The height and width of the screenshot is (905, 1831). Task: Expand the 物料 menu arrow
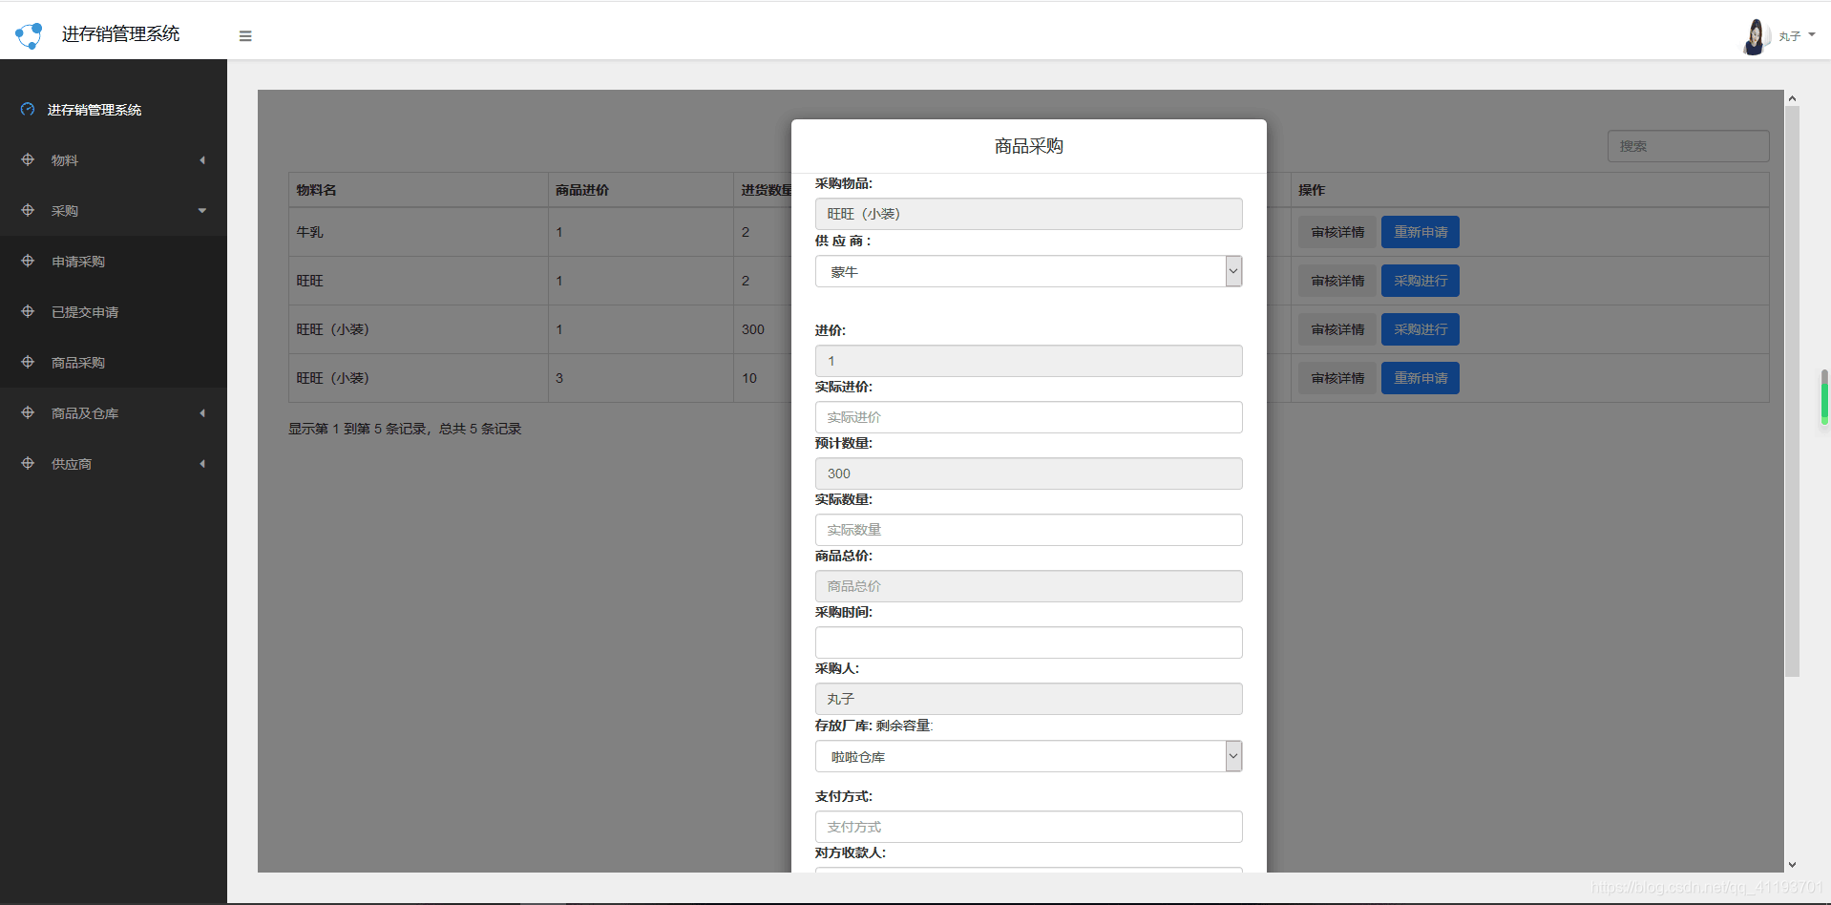click(x=202, y=160)
